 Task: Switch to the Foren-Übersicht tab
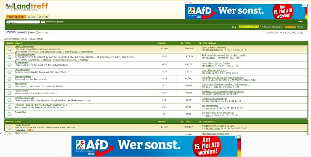(16, 17)
